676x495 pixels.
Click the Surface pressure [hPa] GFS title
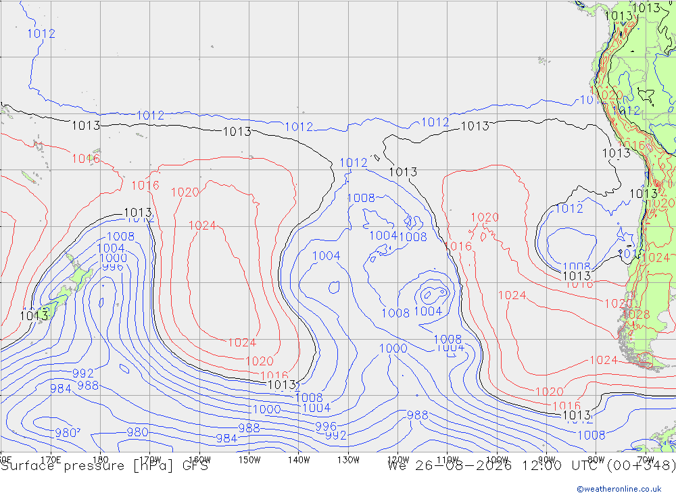[104, 466]
